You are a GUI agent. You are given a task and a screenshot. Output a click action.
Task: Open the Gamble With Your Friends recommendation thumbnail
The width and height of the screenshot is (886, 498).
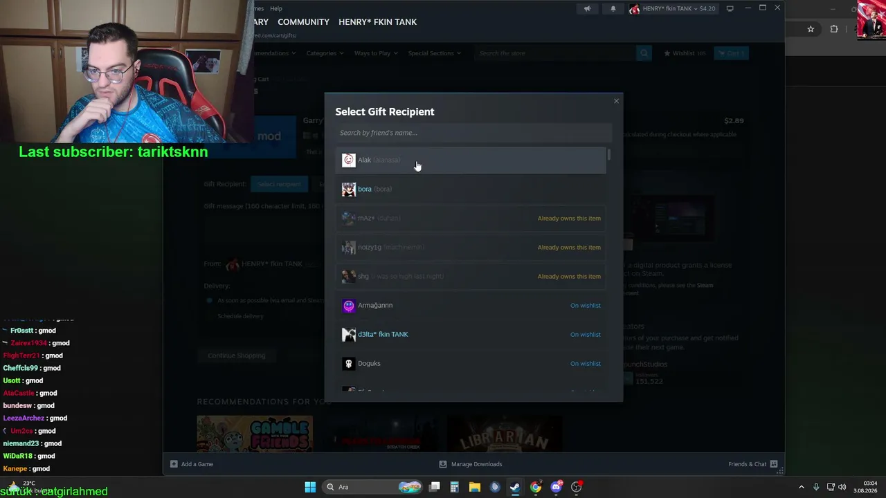click(x=255, y=434)
